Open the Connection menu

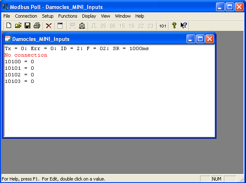(26, 16)
